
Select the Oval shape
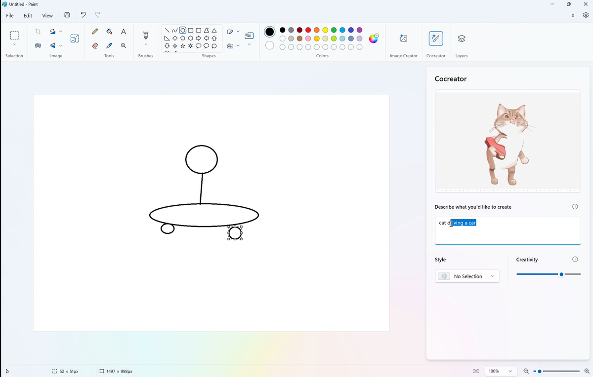(183, 31)
